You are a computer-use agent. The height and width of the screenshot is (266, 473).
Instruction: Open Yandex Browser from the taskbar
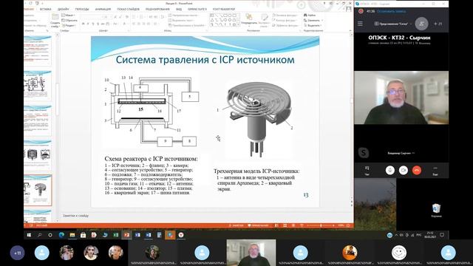181,235
